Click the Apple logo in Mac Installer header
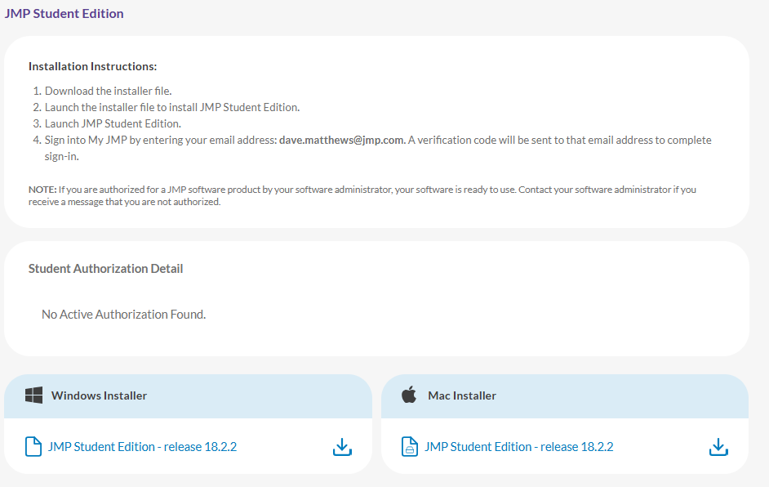This screenshot has width=769, height=487. tap(409, 394)
